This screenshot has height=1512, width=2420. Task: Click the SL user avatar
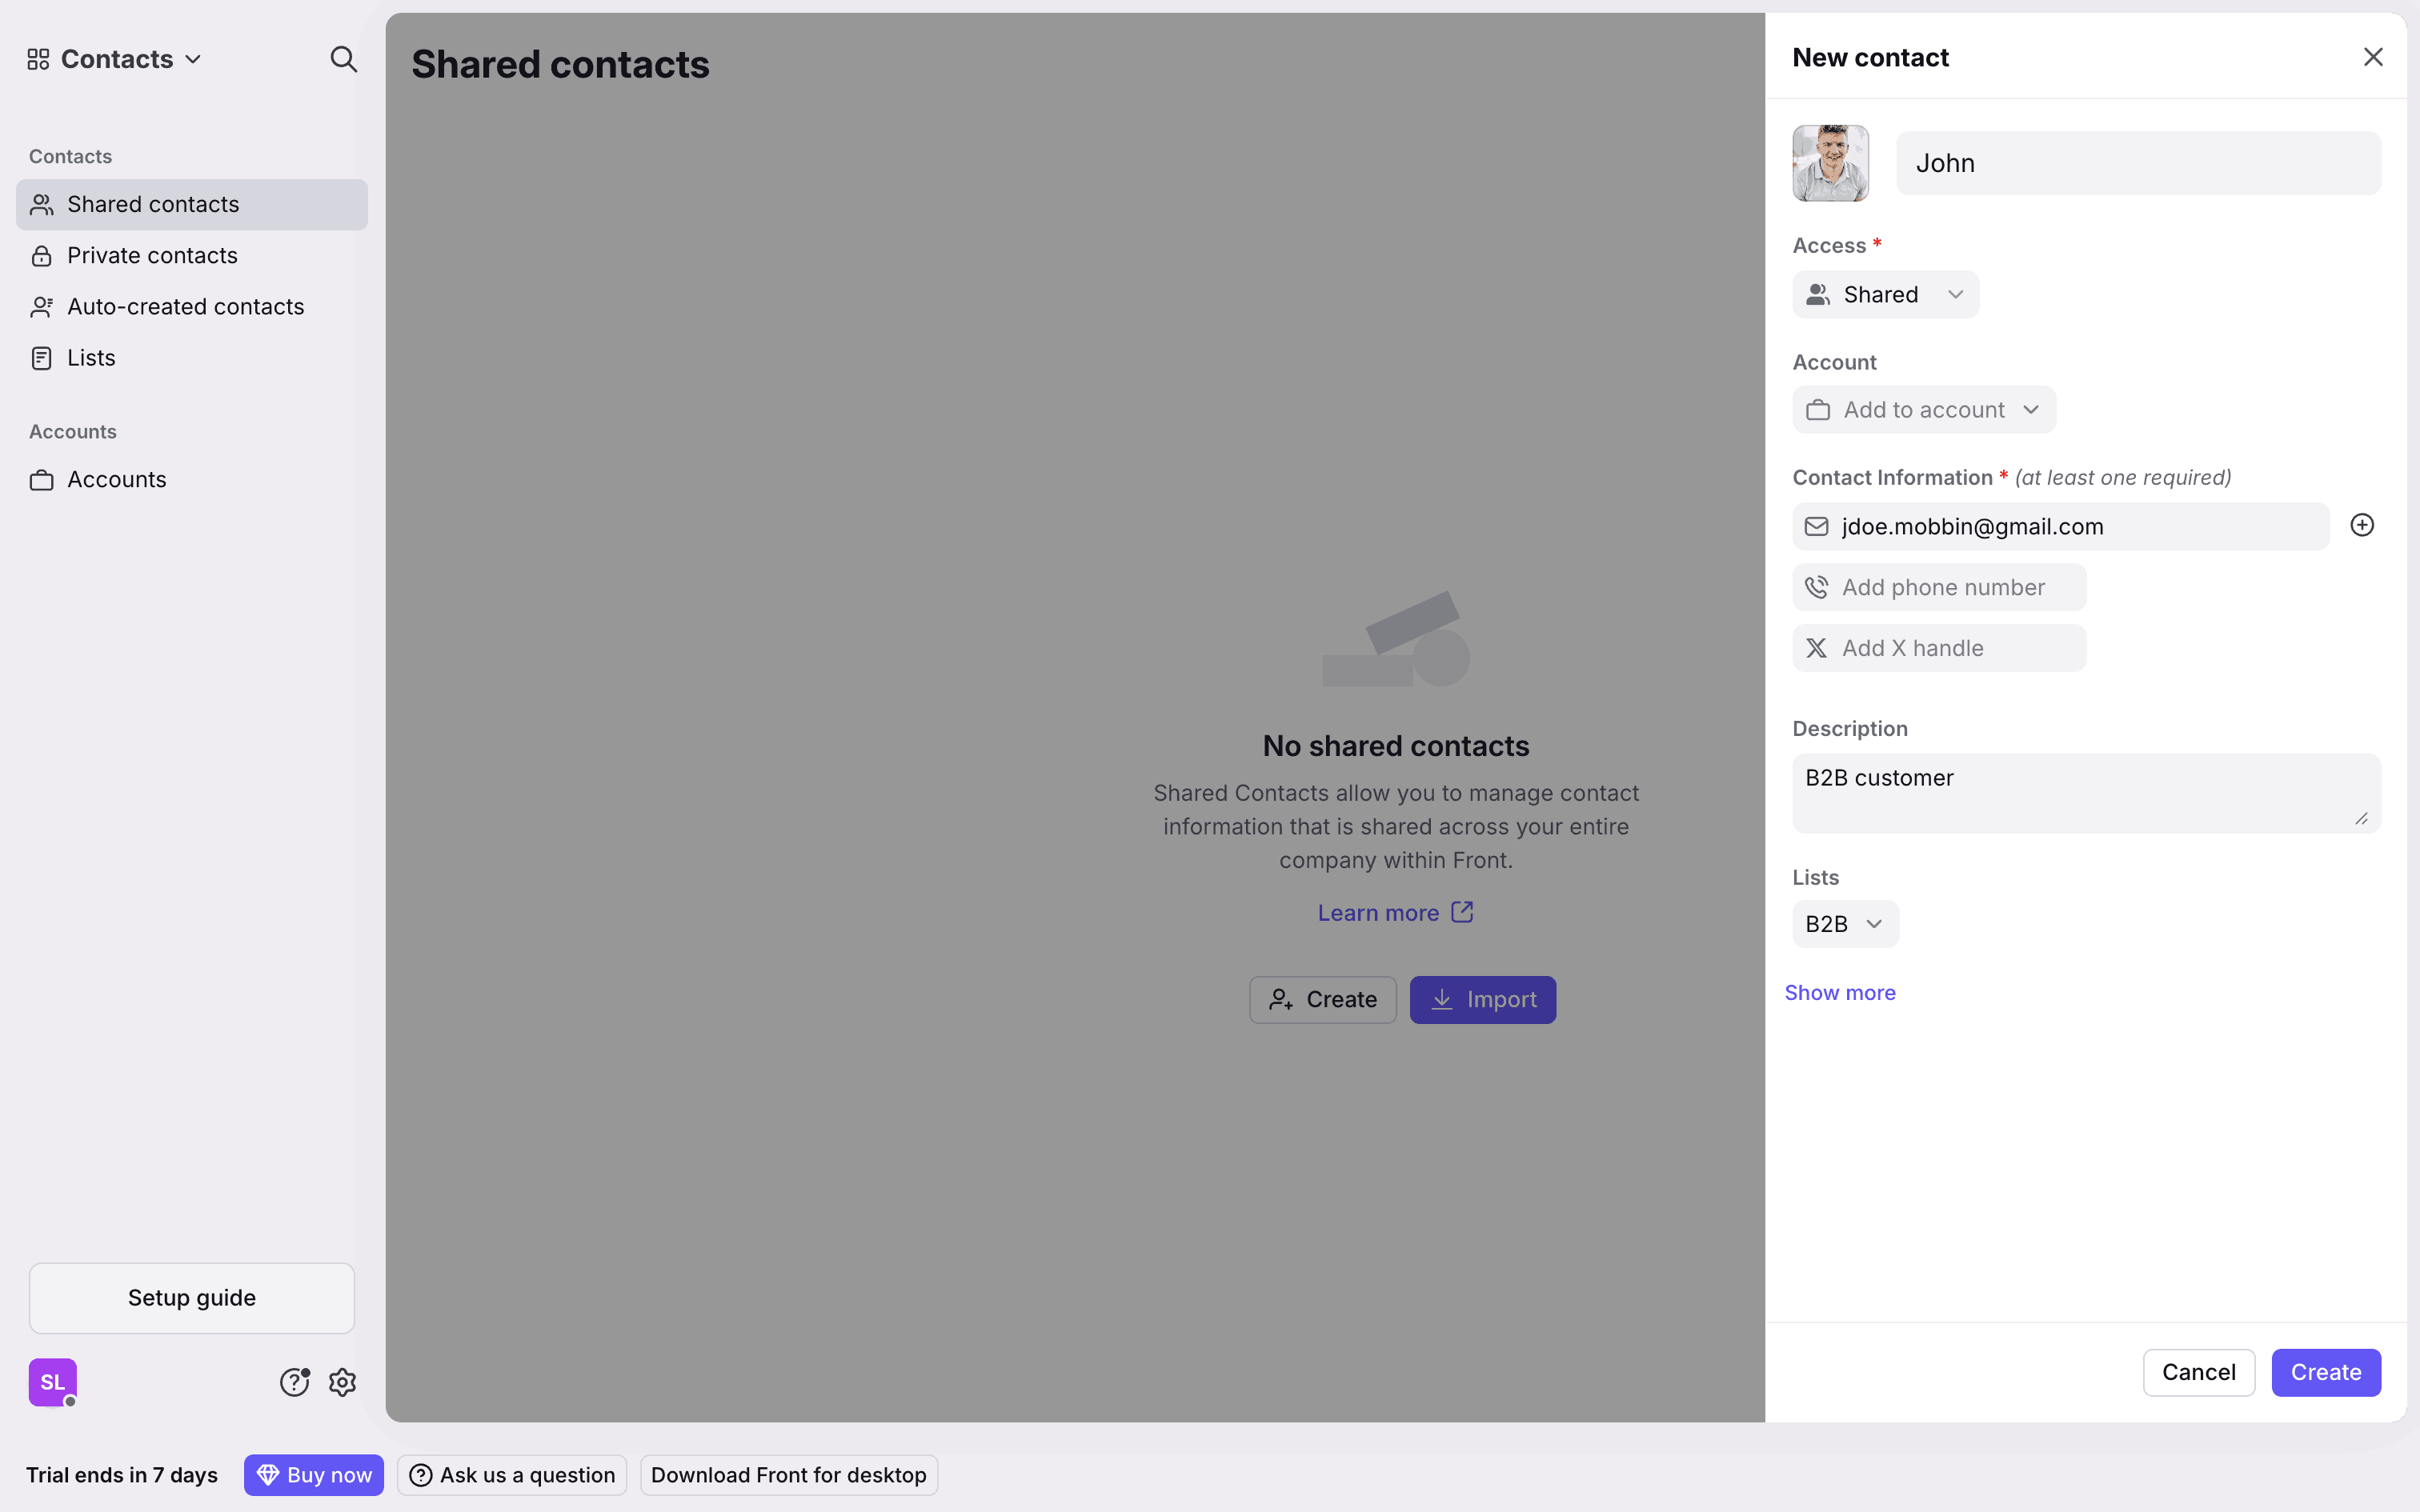[x=53, y=1382]
